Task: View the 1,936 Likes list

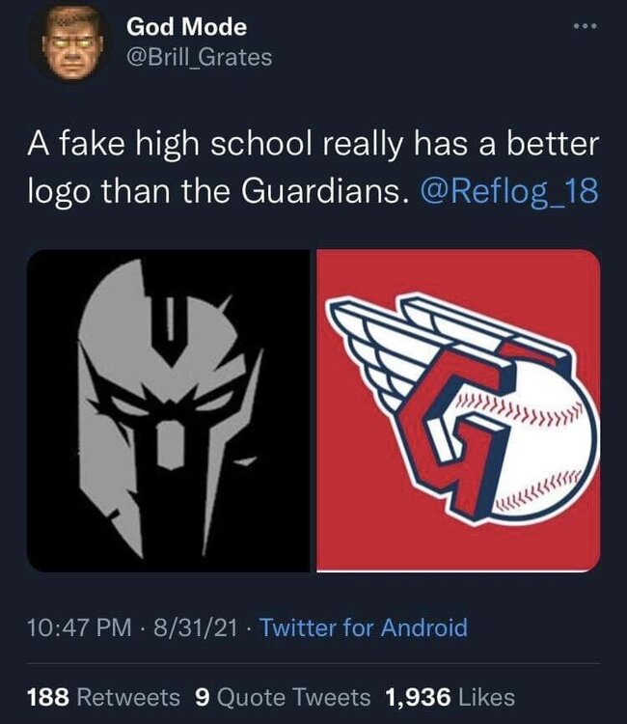Action: tap(450, 697)
